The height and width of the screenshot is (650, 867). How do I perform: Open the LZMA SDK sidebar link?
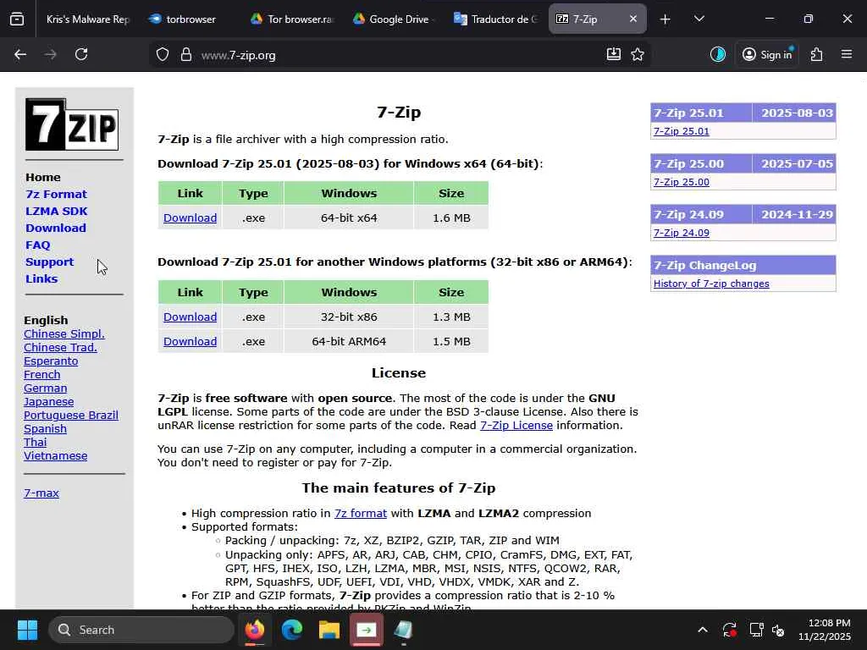56,211
